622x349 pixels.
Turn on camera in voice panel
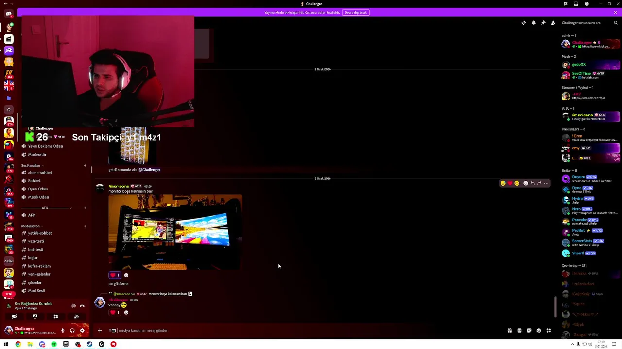click(x=14, y=317)
